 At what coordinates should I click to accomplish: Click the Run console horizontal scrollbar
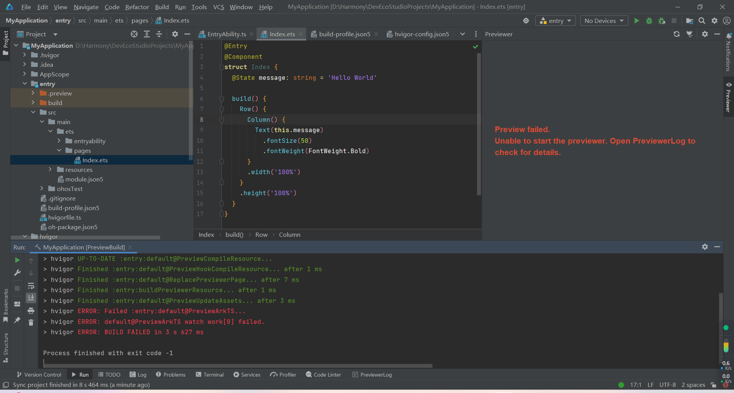pyautogui.click(x=238, y=366)
